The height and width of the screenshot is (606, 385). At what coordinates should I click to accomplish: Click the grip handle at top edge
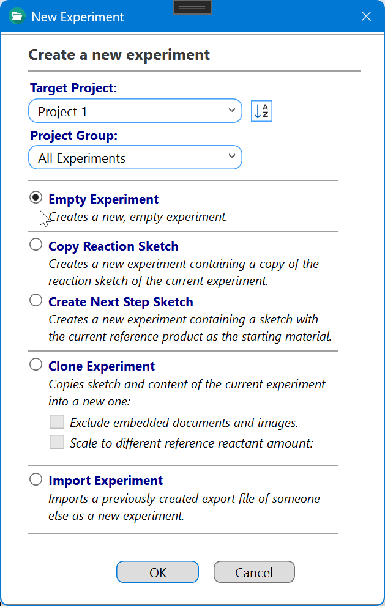(192, 7)
